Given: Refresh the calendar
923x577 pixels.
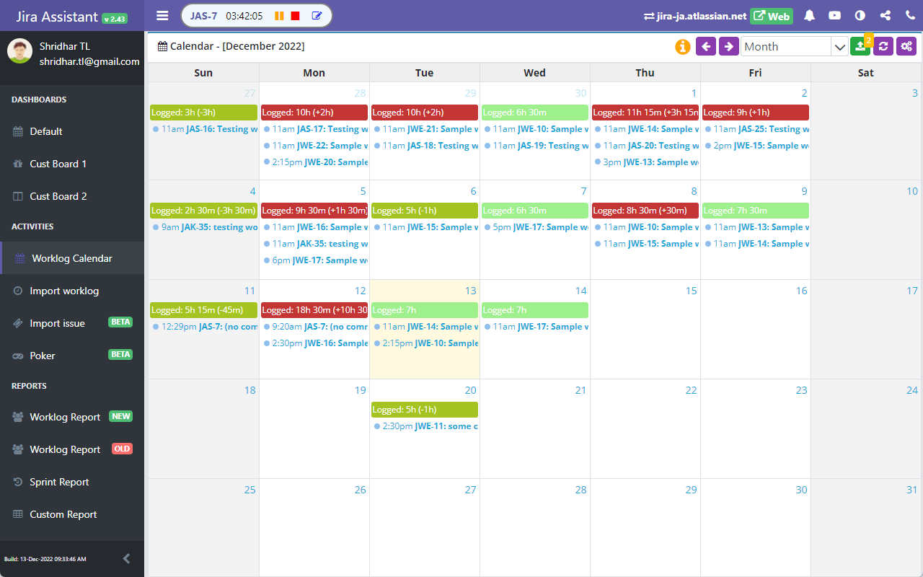Looking at the screenshot, I should coord(883,46).
